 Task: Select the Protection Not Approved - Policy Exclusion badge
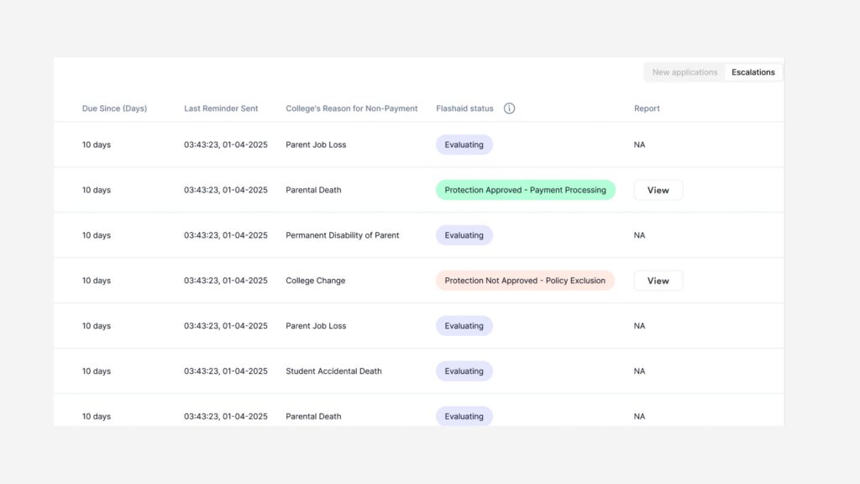pyautogui.click(x=525, y=281)
